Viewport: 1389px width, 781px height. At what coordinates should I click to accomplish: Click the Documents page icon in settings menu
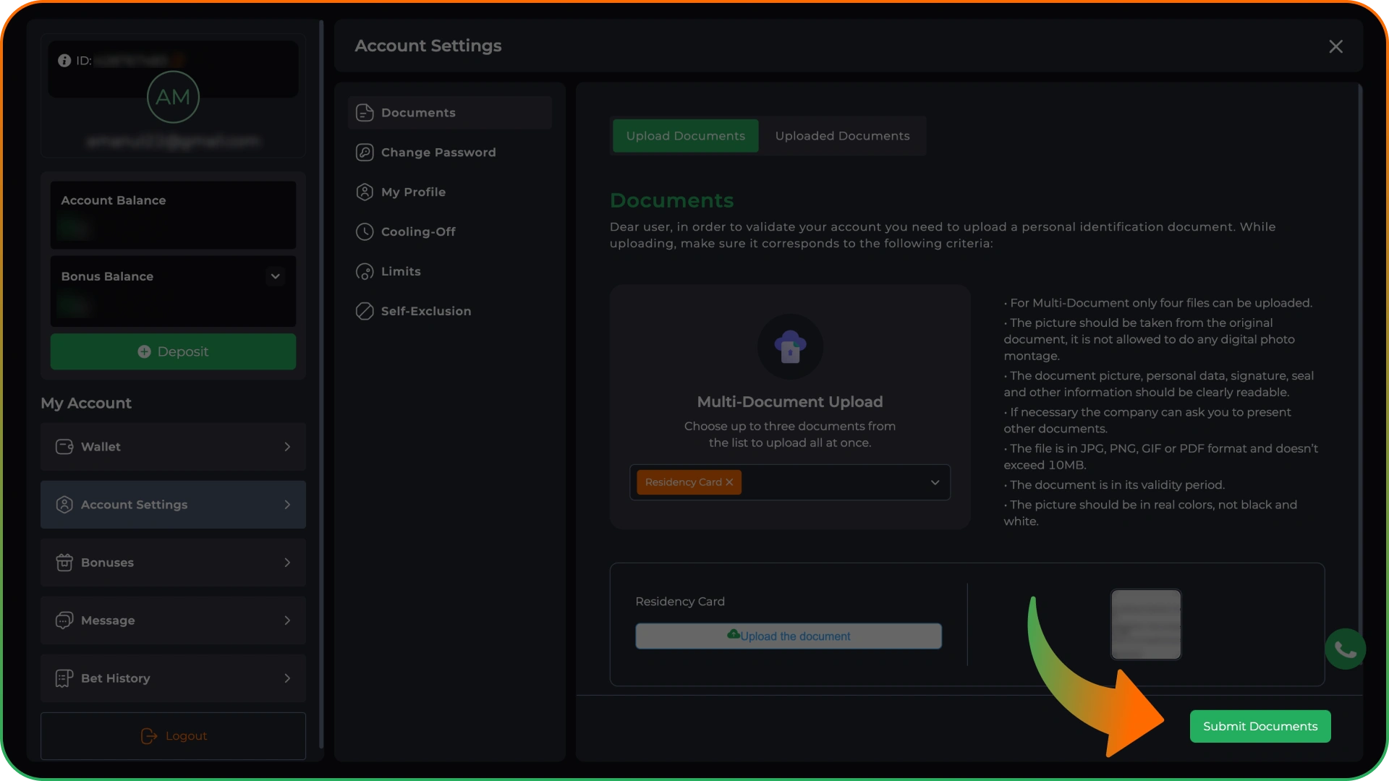point(365,113)
